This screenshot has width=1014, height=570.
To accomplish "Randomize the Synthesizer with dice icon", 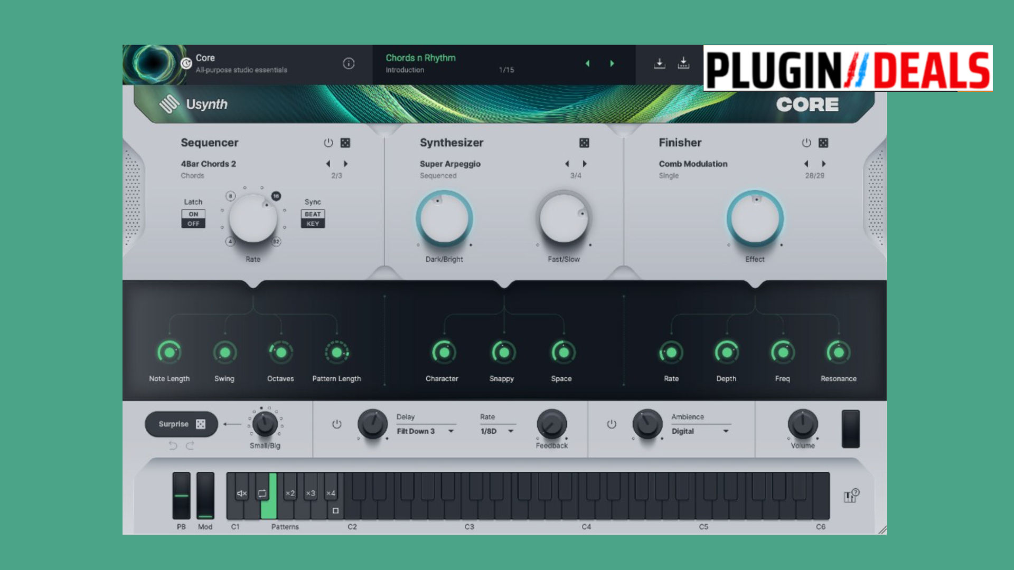I will [x=584, y=143].
